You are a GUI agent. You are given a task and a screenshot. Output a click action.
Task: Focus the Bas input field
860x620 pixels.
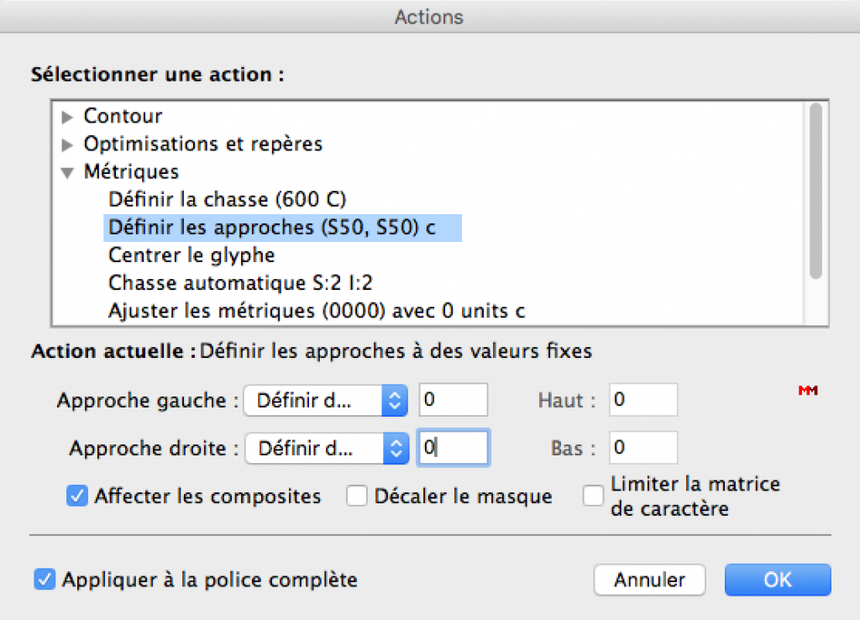tap(643, 449)
